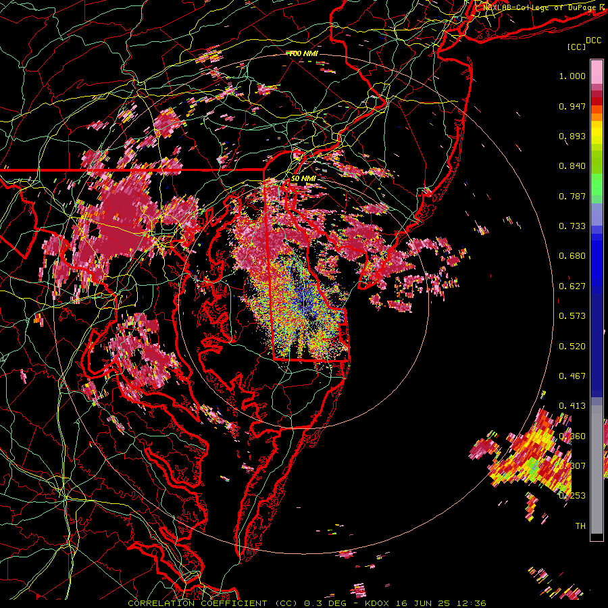
Task: Click the 0.627 scale label
Action: click(572, 286)
